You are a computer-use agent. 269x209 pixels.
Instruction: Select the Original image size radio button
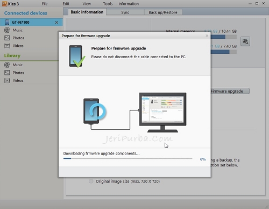tap(91, 181)
